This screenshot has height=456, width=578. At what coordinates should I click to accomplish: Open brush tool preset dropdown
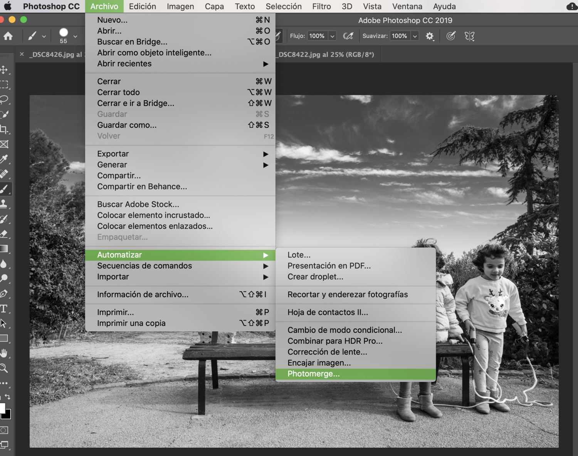(44, 36)
